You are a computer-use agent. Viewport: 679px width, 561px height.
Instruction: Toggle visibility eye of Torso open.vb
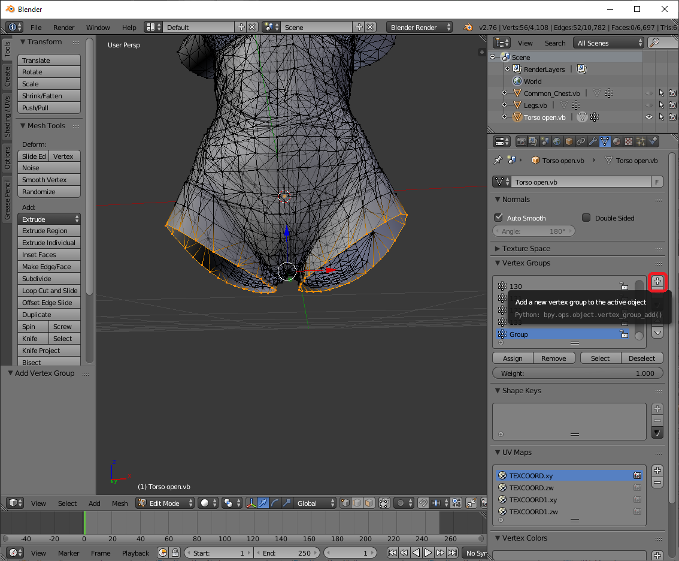[x=648, y=117]
